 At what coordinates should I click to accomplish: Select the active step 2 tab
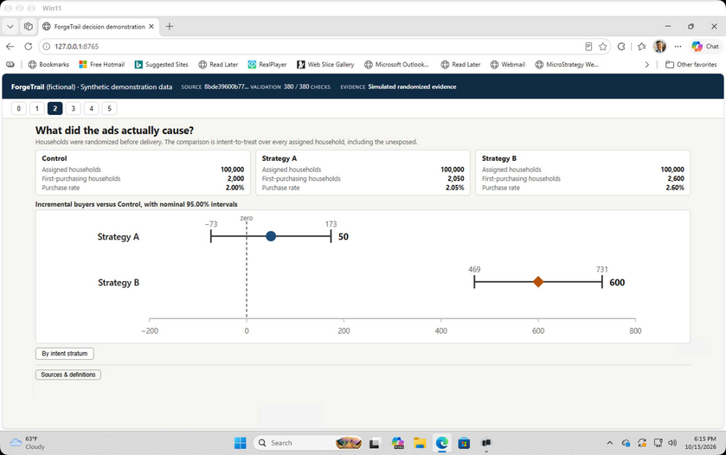[55, 108]
